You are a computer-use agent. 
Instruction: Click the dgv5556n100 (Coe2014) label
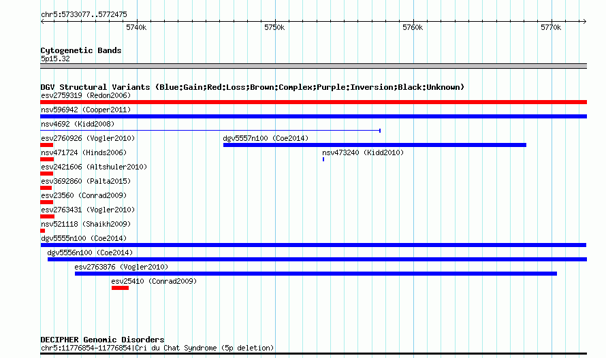[90, 253]
